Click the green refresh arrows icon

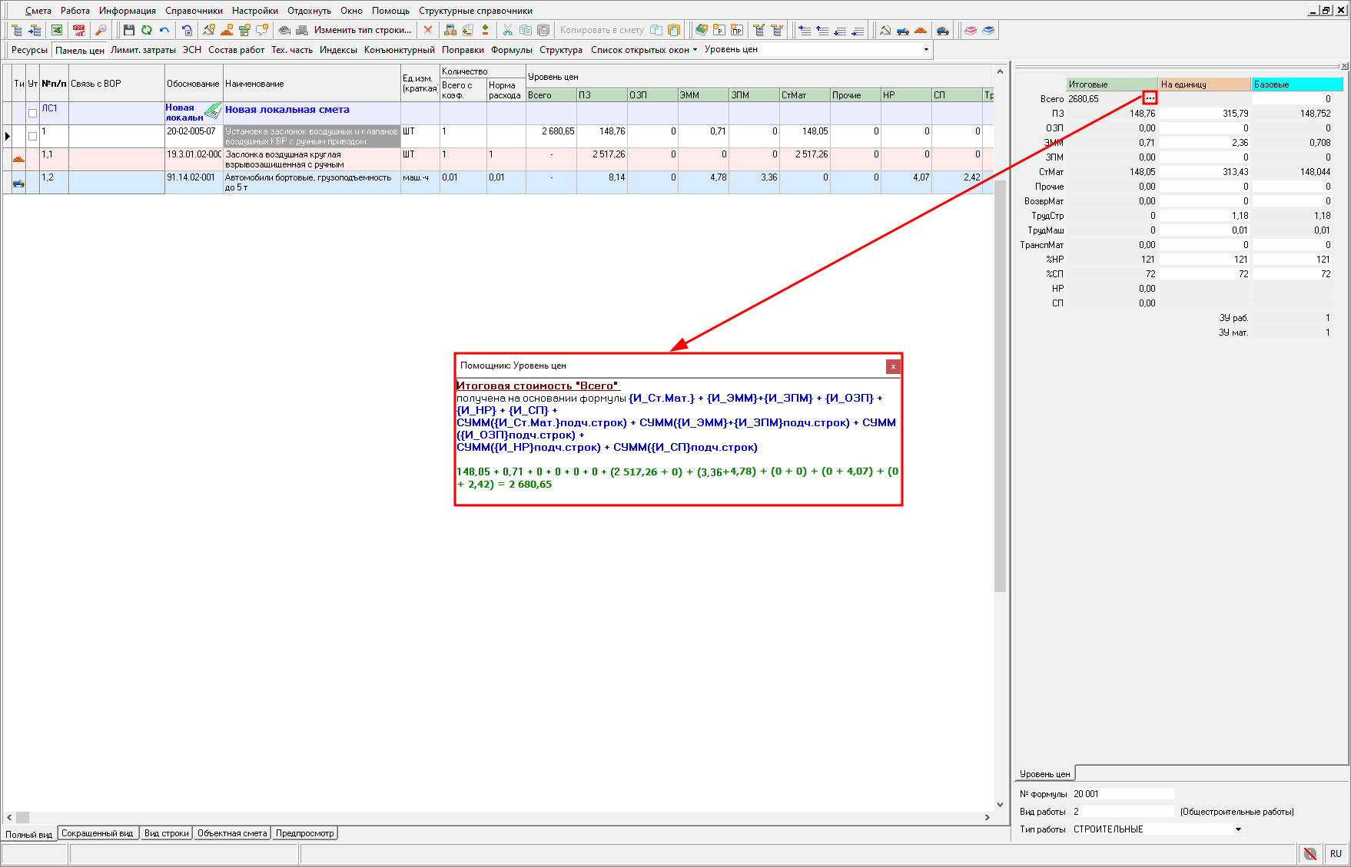pos(146,30)
